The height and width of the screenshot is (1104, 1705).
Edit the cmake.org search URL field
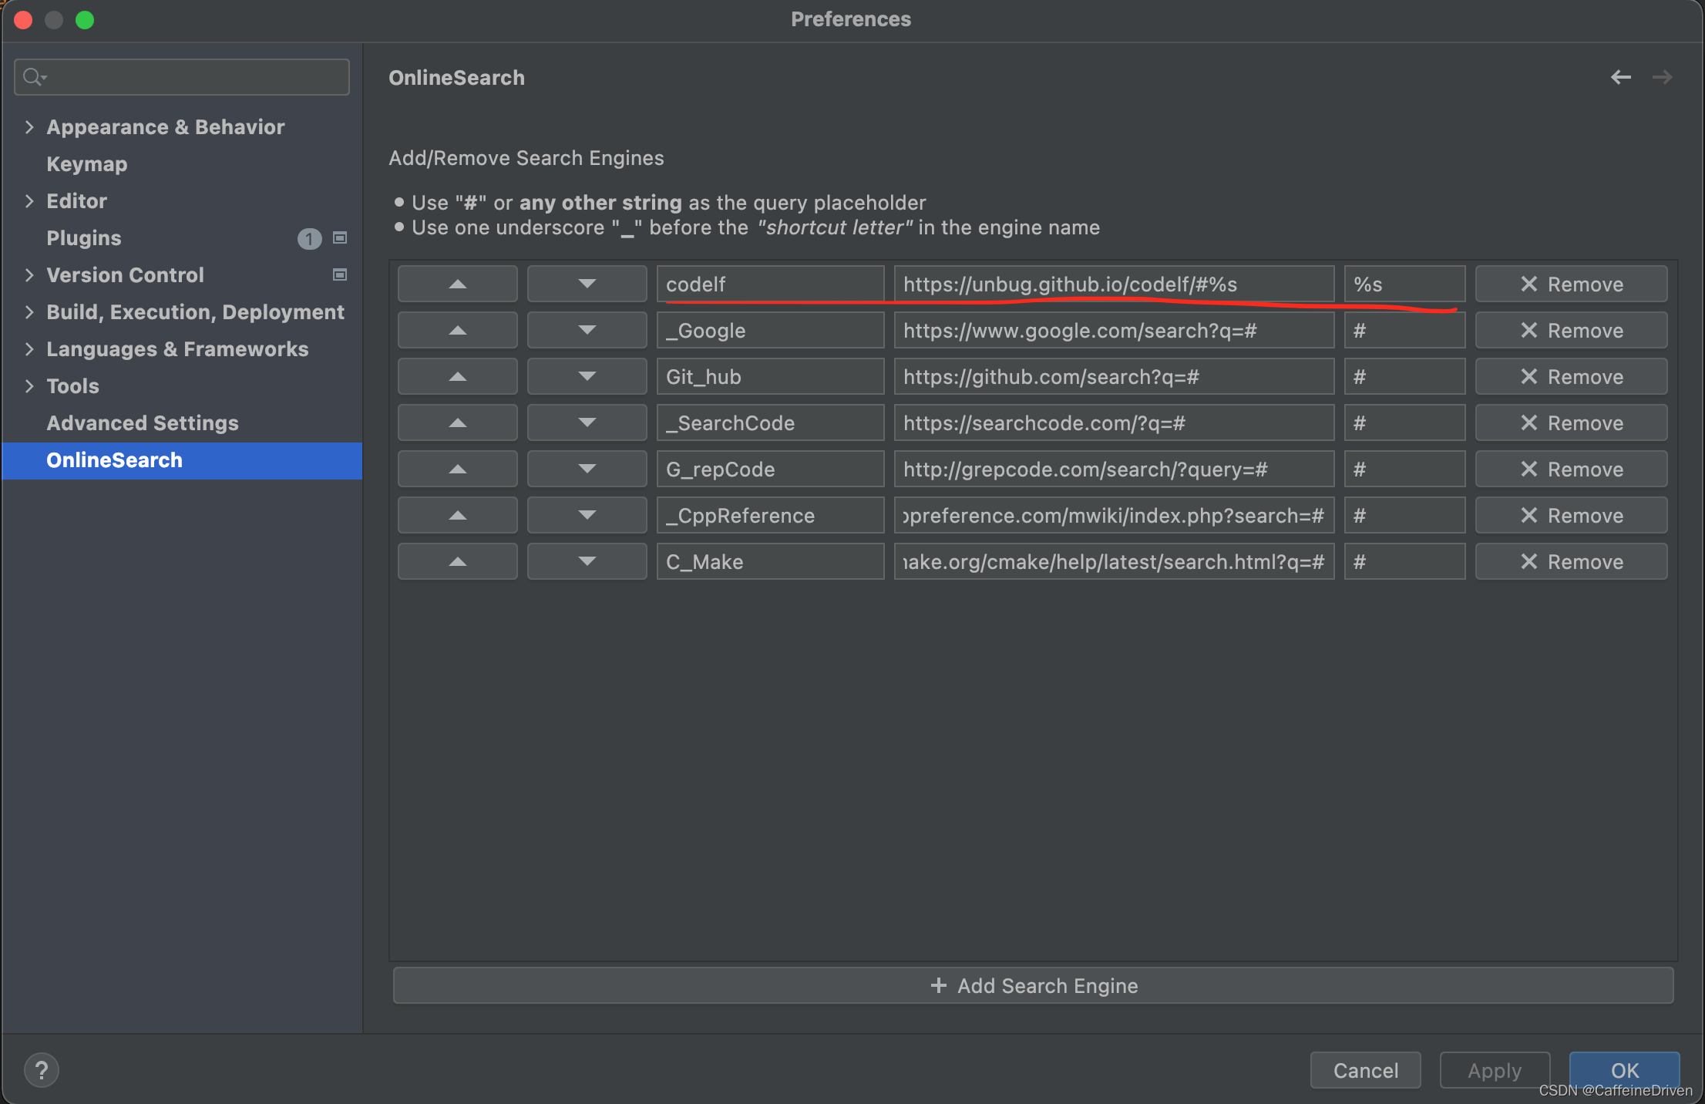(1114, 561)
